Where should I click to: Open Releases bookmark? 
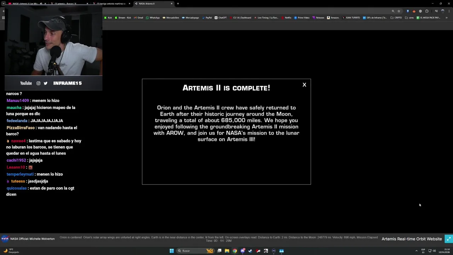click(x=318, y=18)
